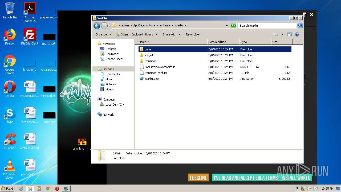
Task: Sort by the Size column header
Action: [282, 42]
